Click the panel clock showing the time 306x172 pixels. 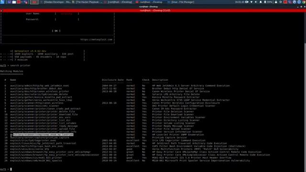click(x=240, y=2)
